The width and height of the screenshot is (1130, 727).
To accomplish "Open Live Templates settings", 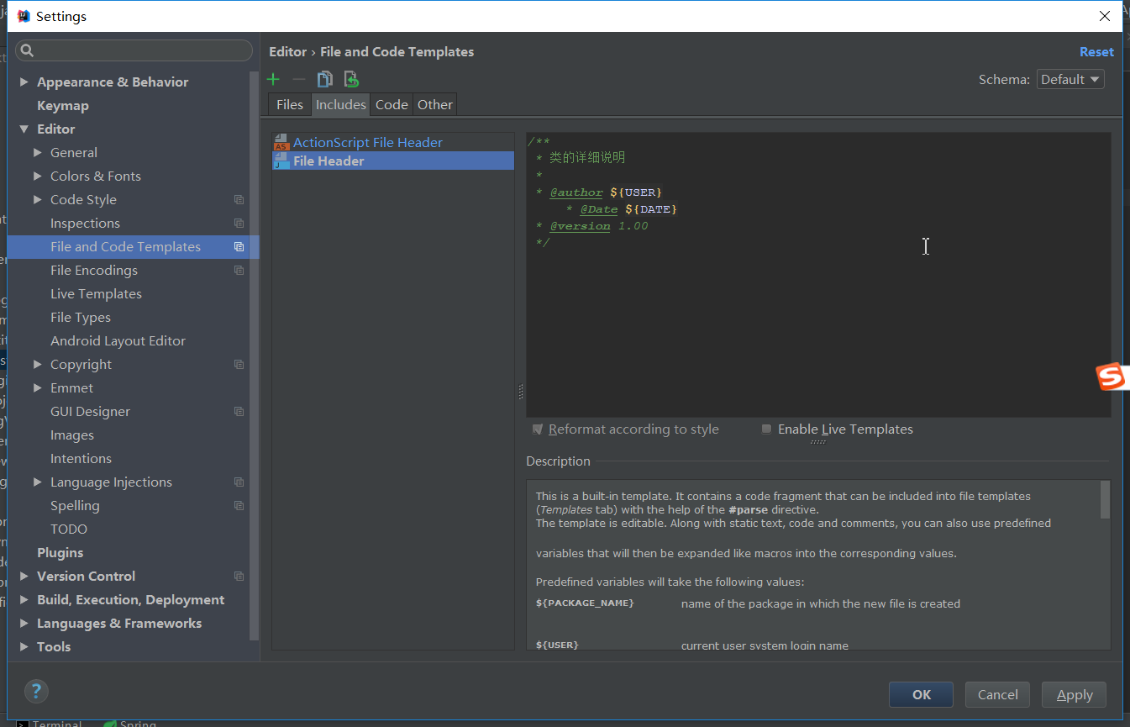I will (96, 294).
